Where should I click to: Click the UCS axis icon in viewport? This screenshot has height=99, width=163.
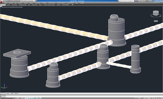pyautogui.click(x=4, y=86)
